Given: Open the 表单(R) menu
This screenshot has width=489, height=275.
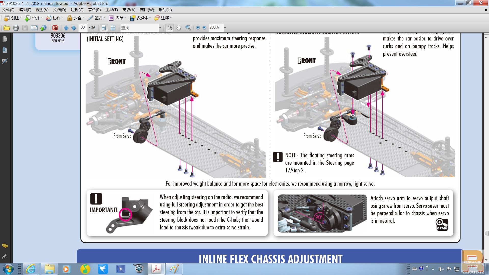Looking at the screenshot, I should (94, 10).
